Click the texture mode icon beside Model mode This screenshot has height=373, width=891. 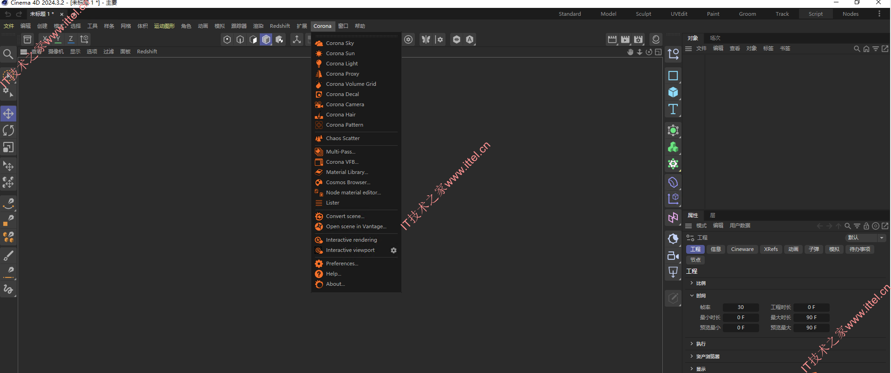[x=279, y=39]
